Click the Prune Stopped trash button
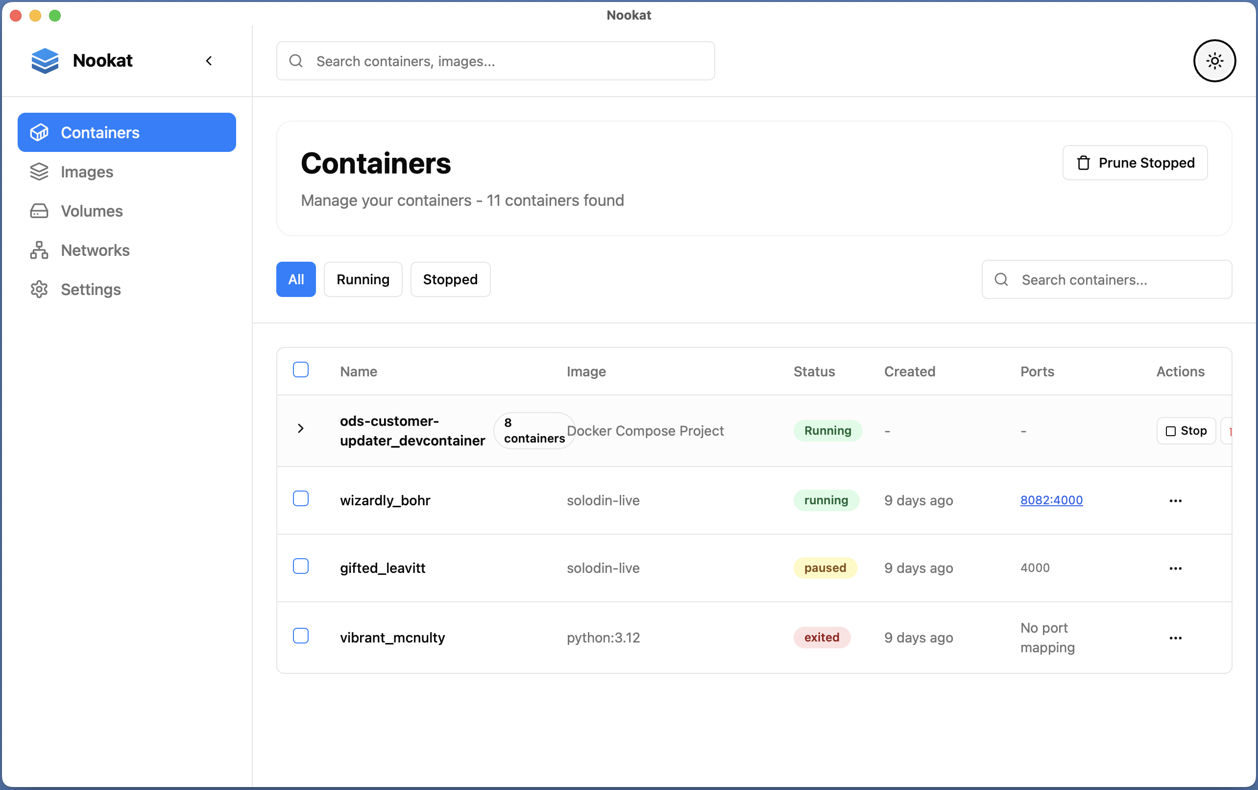The width and height of the screenshot is (1258, 790). click(1135, 163)
